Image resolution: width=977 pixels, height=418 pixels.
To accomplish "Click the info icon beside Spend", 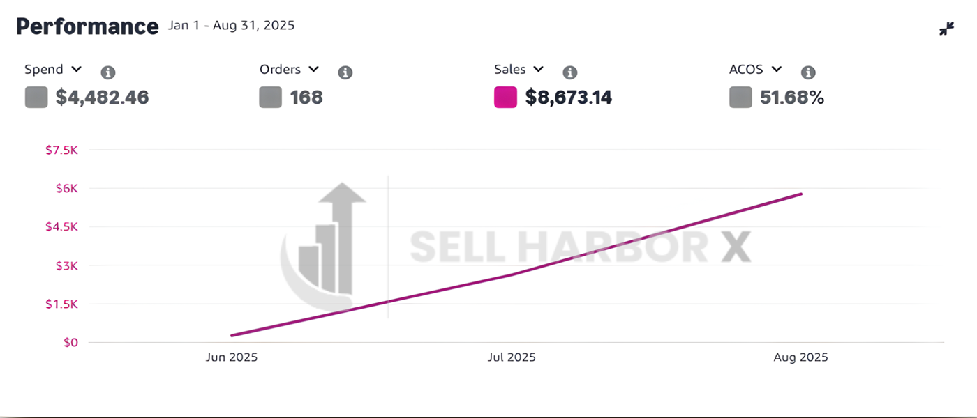I will click(108, 72).
